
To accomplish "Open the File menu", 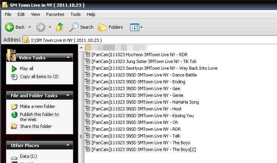I will click(8, 14).
